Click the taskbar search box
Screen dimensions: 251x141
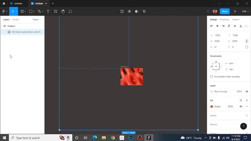pyautogui.click(x=41, y=137)
